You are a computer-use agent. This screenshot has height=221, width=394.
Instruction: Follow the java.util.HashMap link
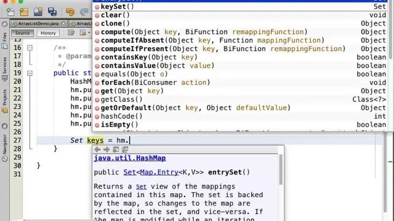tap(130, 158)
